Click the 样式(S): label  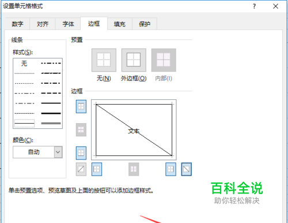(23, 52)
